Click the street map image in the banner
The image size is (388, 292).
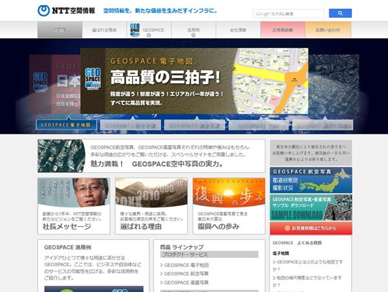click(271, 81)
